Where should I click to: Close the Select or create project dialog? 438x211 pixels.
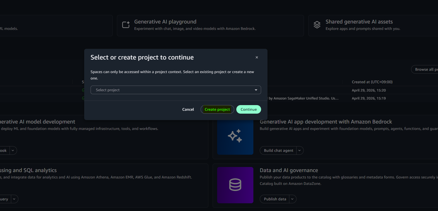click(257, 57)
